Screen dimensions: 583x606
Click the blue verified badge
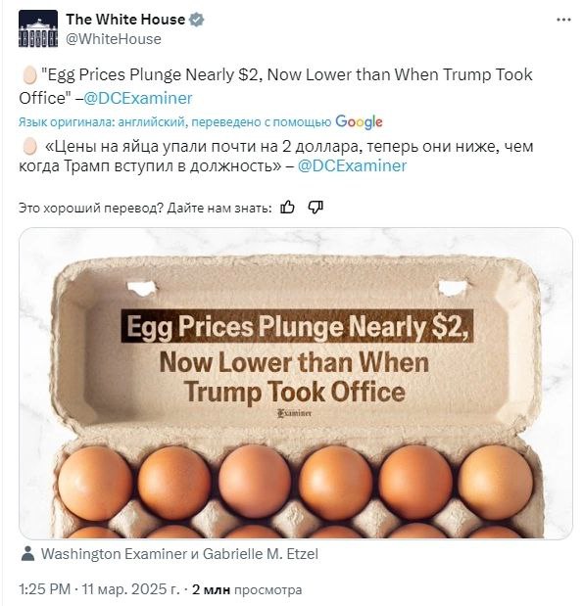[x=197, y=20]
